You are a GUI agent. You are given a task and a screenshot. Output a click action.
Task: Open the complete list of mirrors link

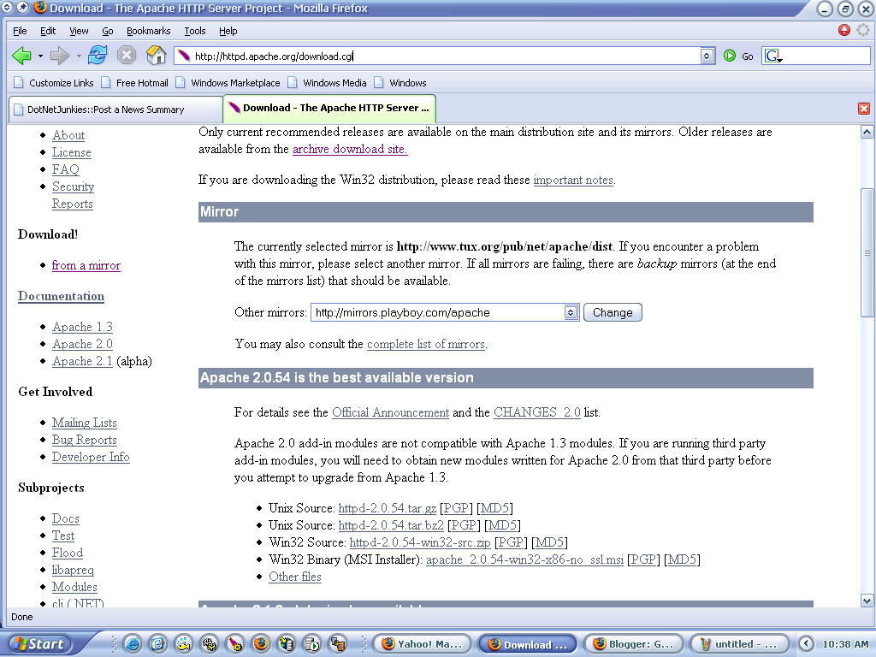coord(426,344)
